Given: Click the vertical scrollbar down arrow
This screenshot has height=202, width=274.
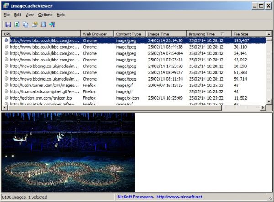Looking at the screenshot, I should (x=269, y=102).
